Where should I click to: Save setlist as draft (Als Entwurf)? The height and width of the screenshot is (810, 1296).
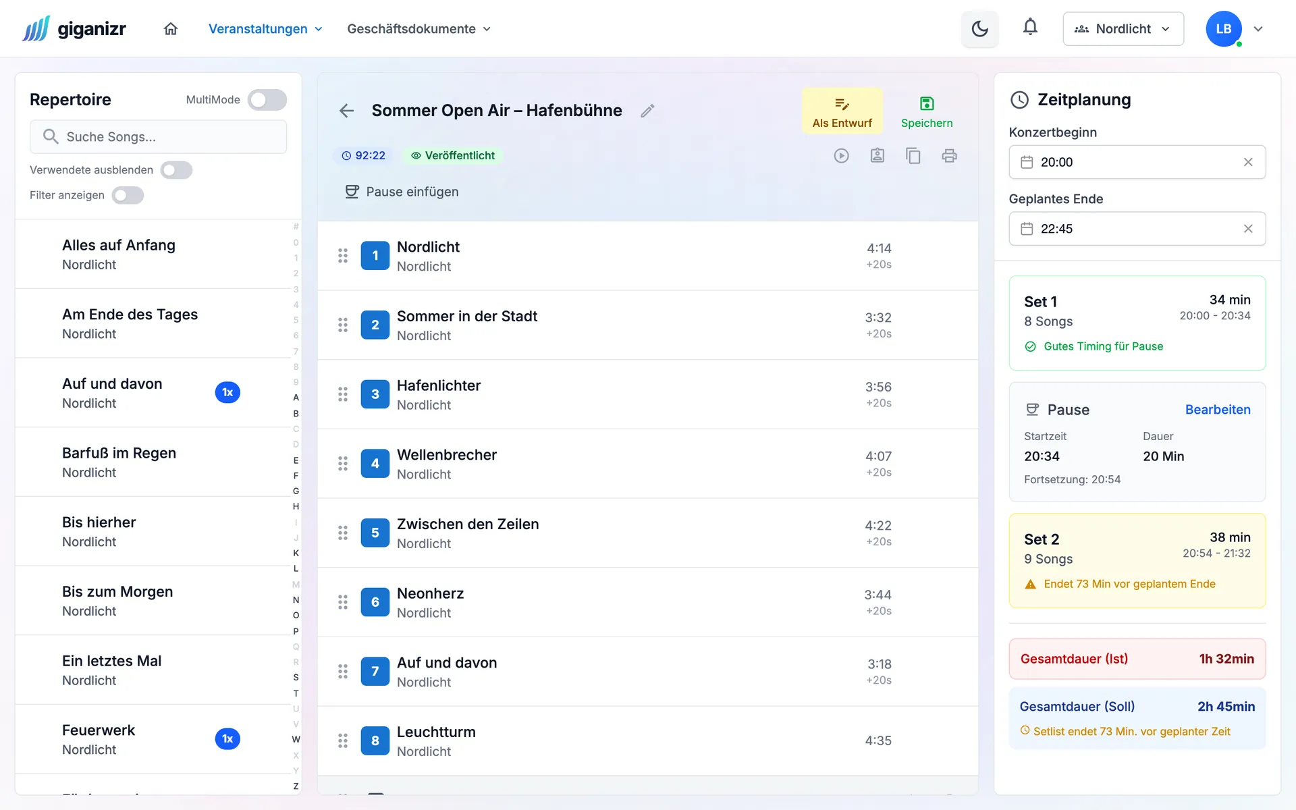842,111
